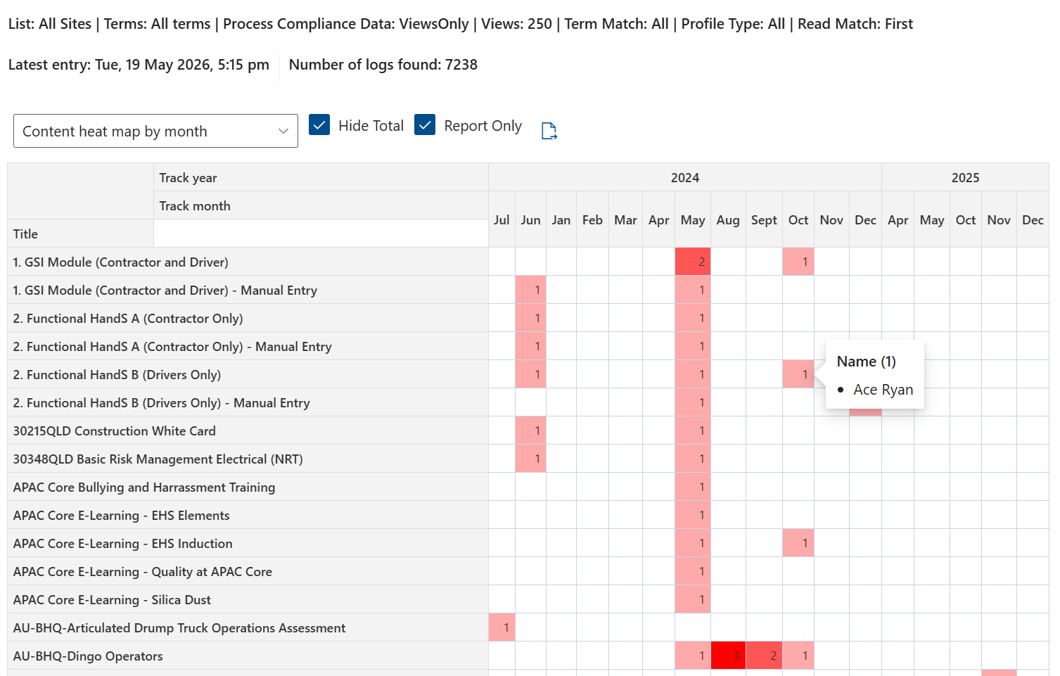Select the 2024 year column header
Image resolution: width=1060 pixels, height=676 pixels.
tap(685, 177)
